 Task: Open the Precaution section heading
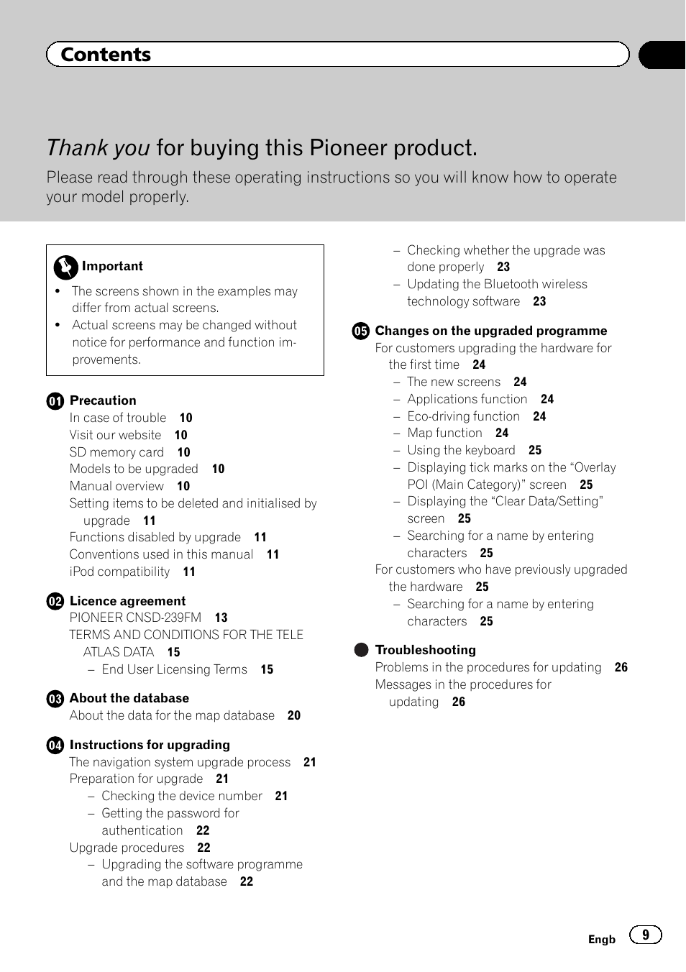tap(103, 400)
